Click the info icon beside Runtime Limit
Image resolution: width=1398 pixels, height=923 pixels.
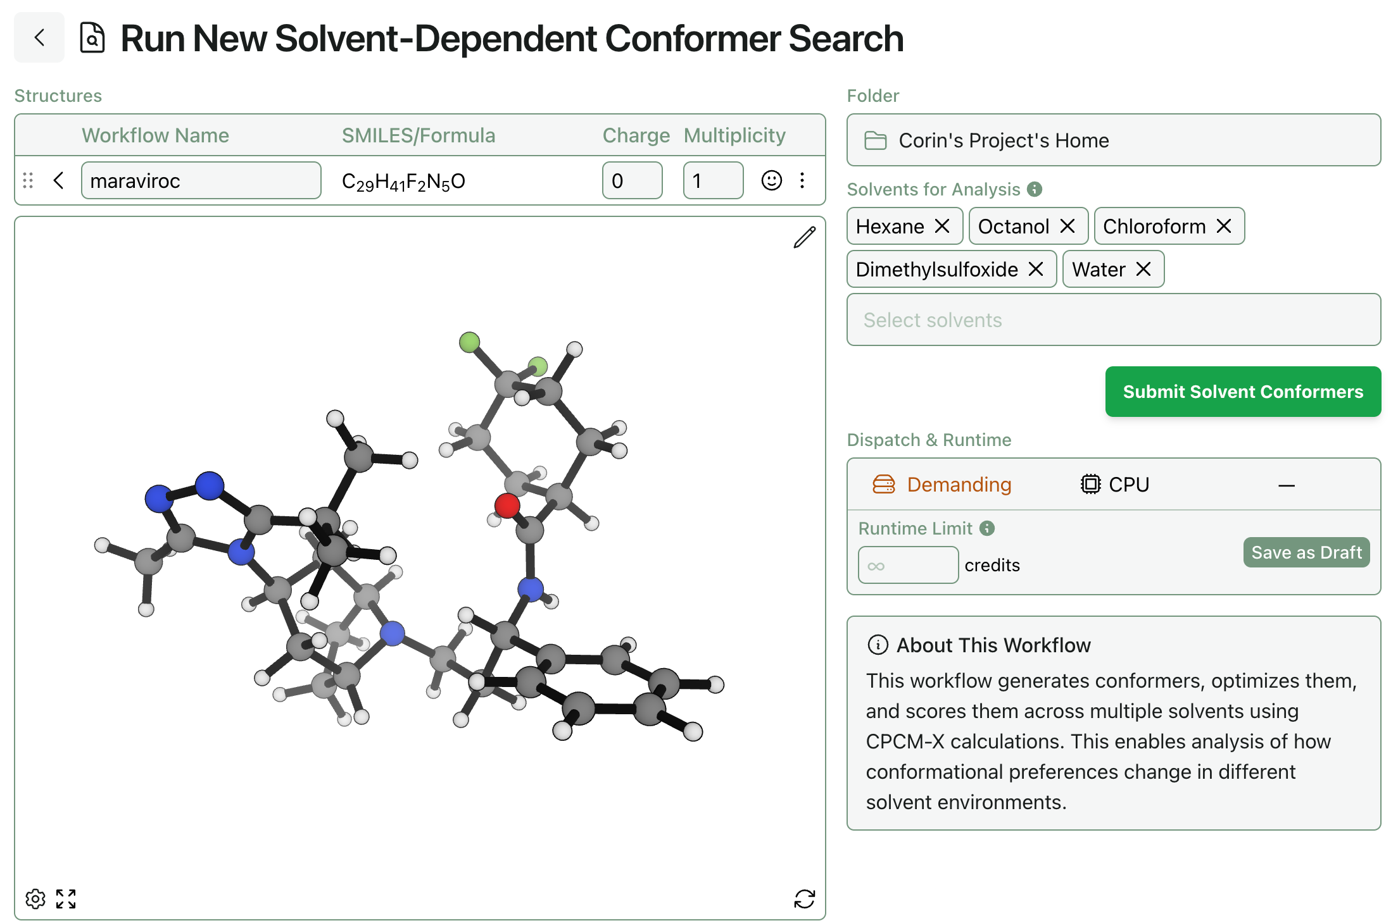(x=987, y=528)
